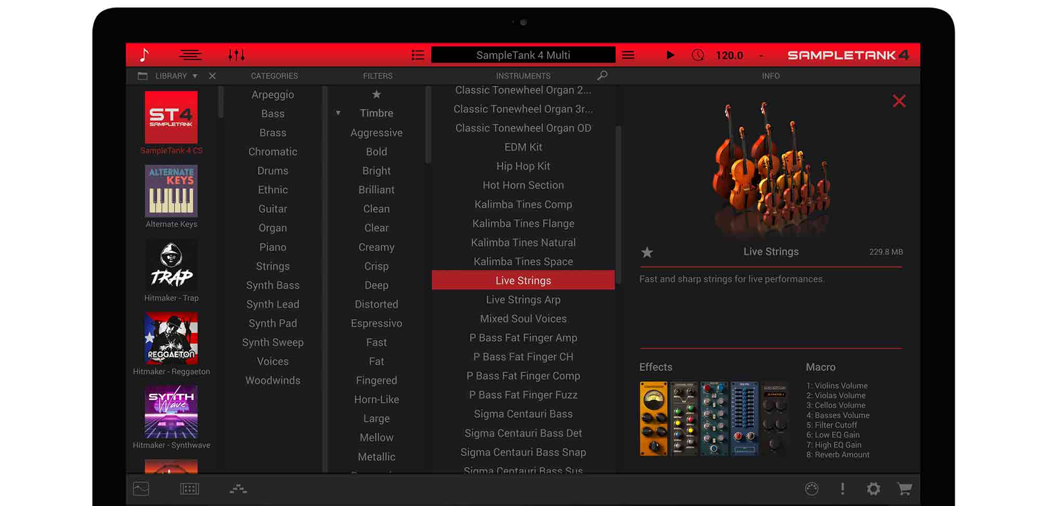
Task: Select the Hitmaker - Trap library
Action: point(171,271)
